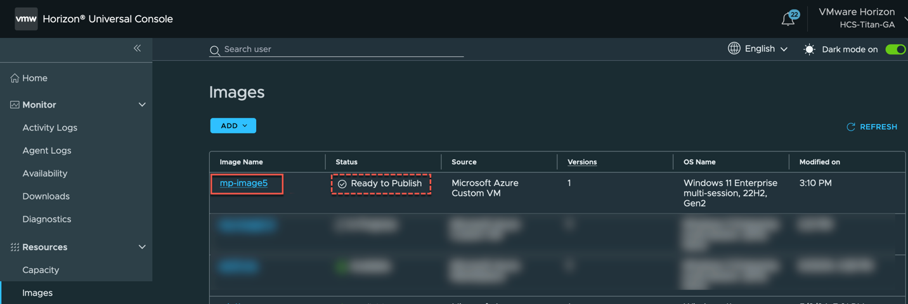The image size is (908, 304).
Task: Click the Resources grid icon
Action: coord(15,247)
